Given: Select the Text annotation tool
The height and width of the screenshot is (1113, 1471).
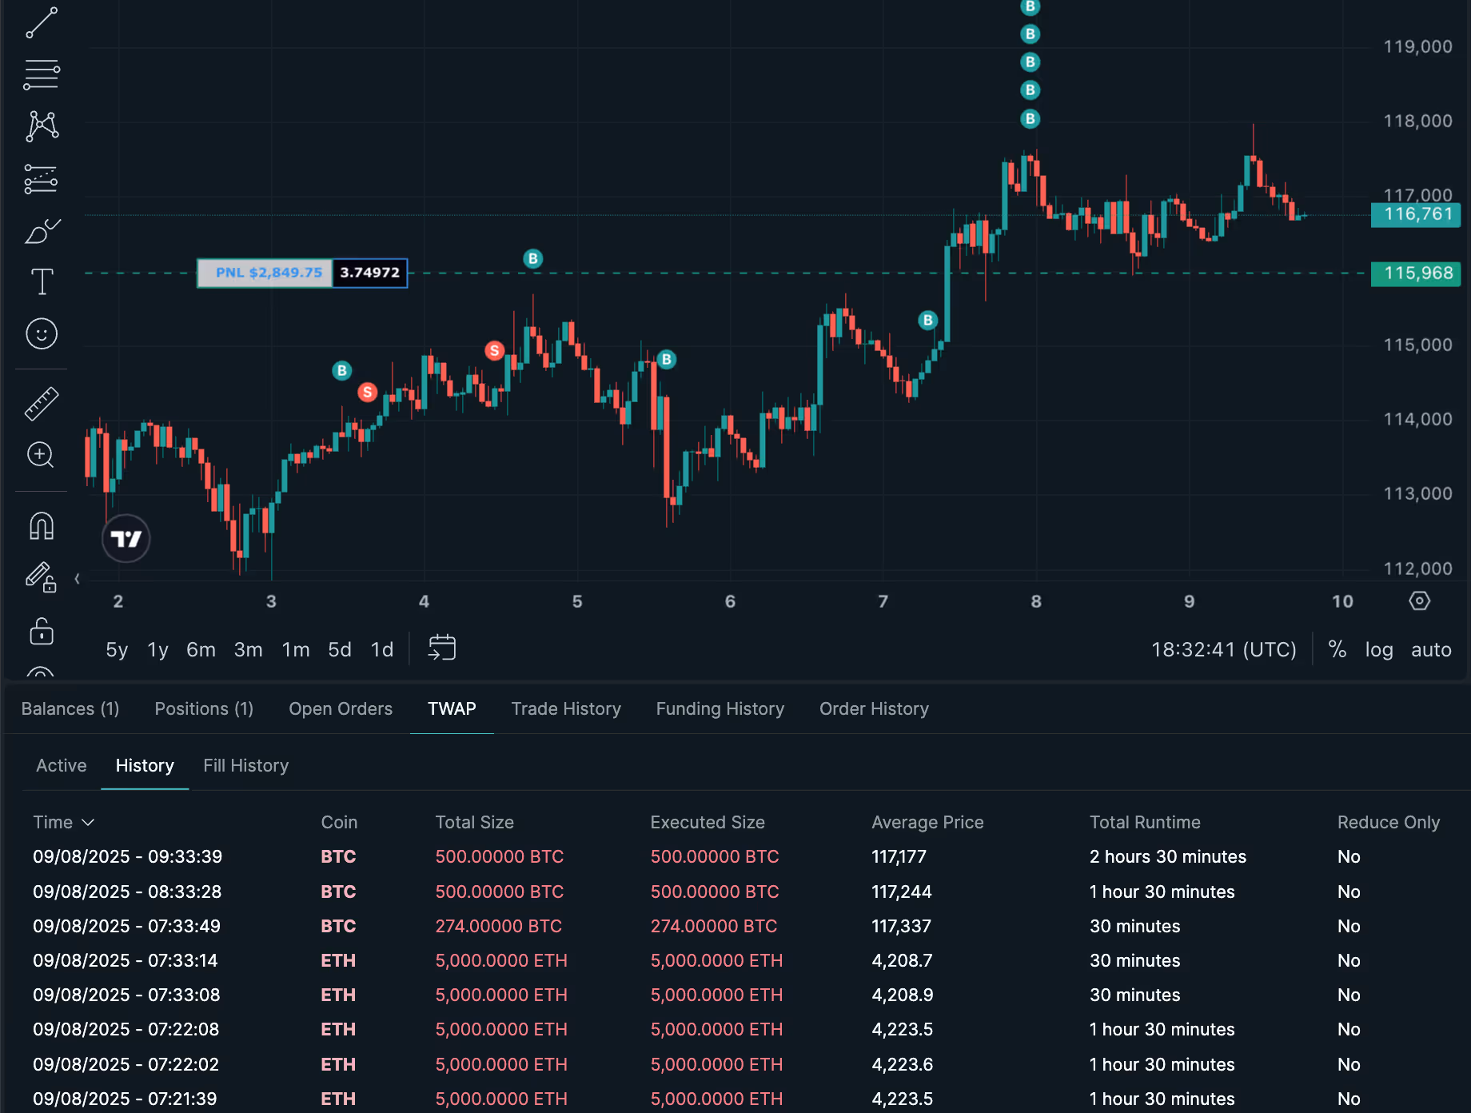Looking at the screenshot, I should point(42,280).
